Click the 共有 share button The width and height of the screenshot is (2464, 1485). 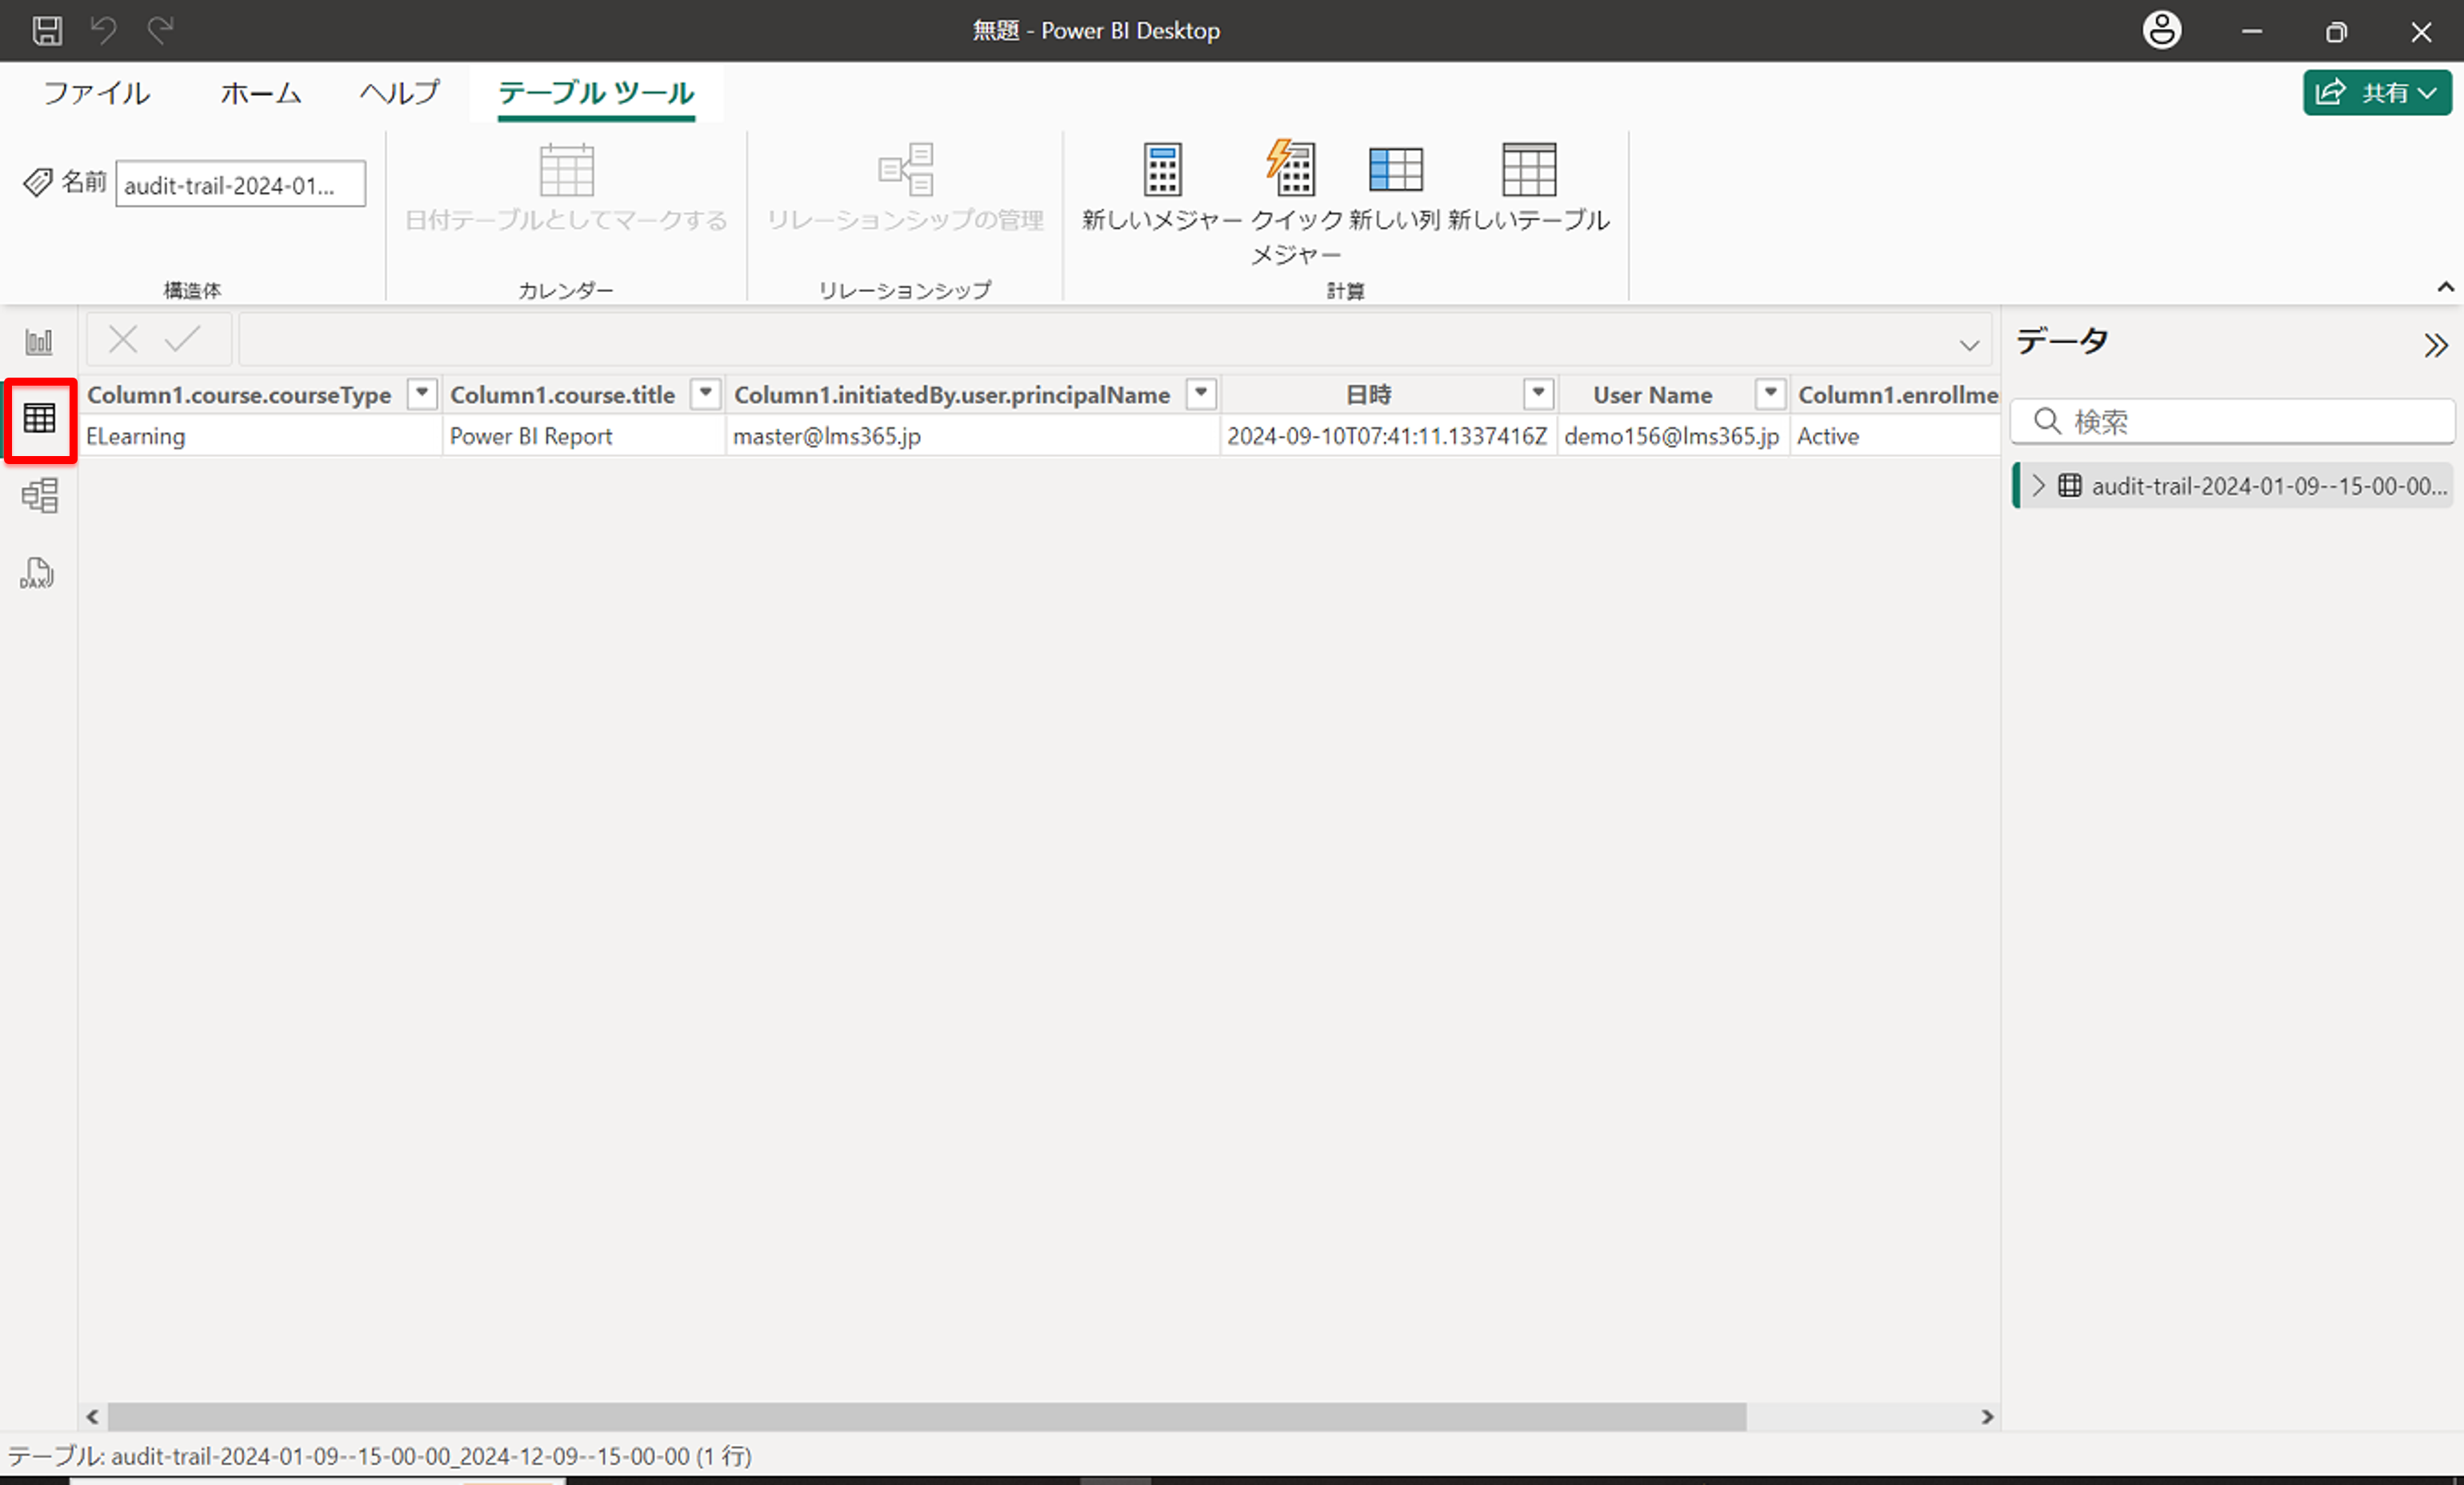[x=2377, y=93]
